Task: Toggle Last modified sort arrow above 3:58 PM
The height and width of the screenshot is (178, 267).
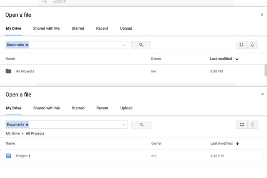Action: (237, 59)
